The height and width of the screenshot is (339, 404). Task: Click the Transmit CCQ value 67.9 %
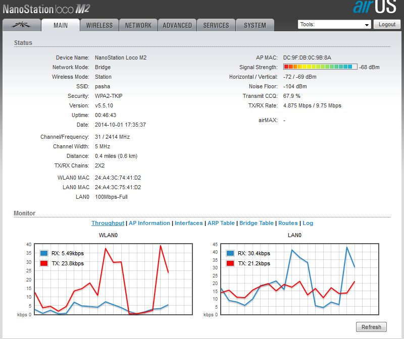(x=292, y=96)
